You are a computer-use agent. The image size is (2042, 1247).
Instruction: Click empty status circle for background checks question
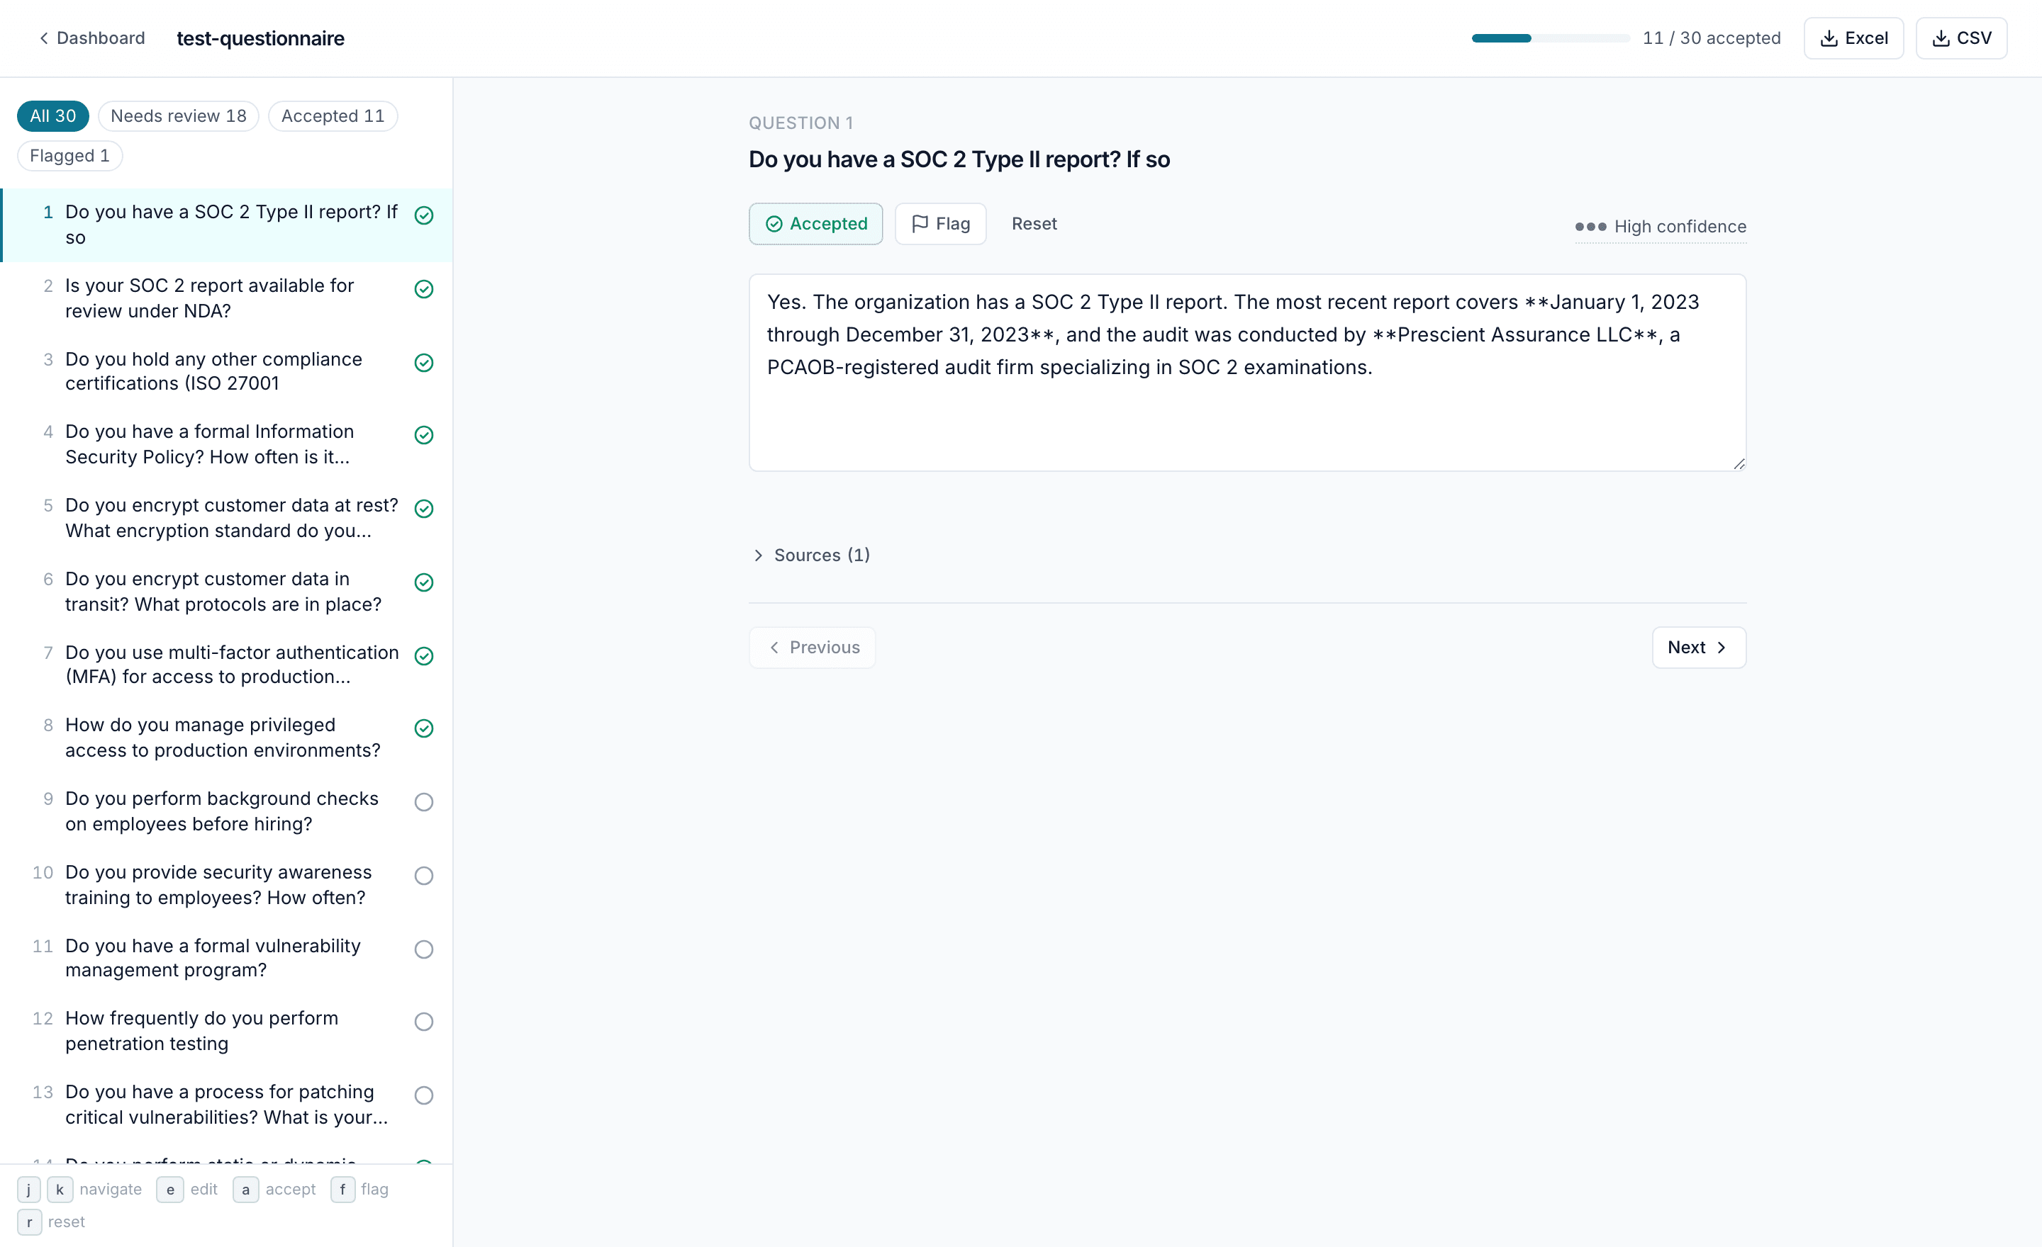pyautogui.click(x=423, y=801)
